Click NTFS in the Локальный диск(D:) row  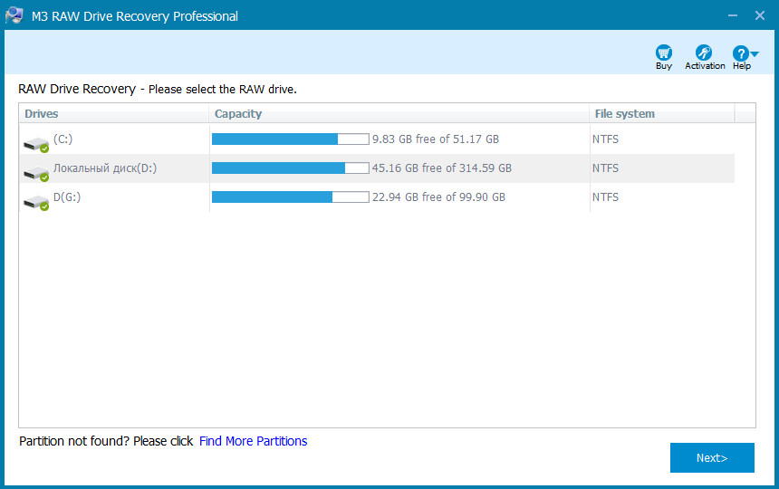(605, 168)
